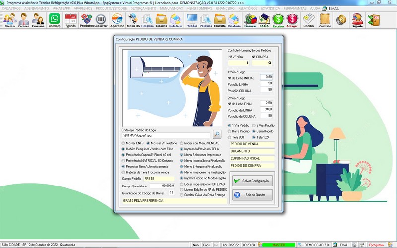This screenshot has width=397, height=248.
Task: Click the E-MAIL globe icon in menu bar
Action: tap(325, 8)
